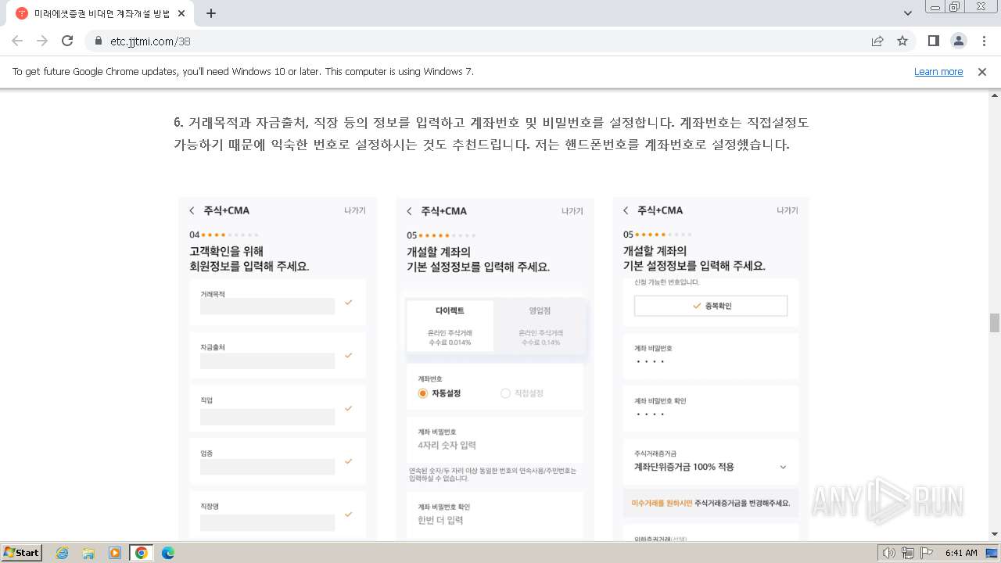Click 나가기 in middle 05 screen
Image resolution: width=1001 pixels, height=563 pixels.
pos(572,211)
